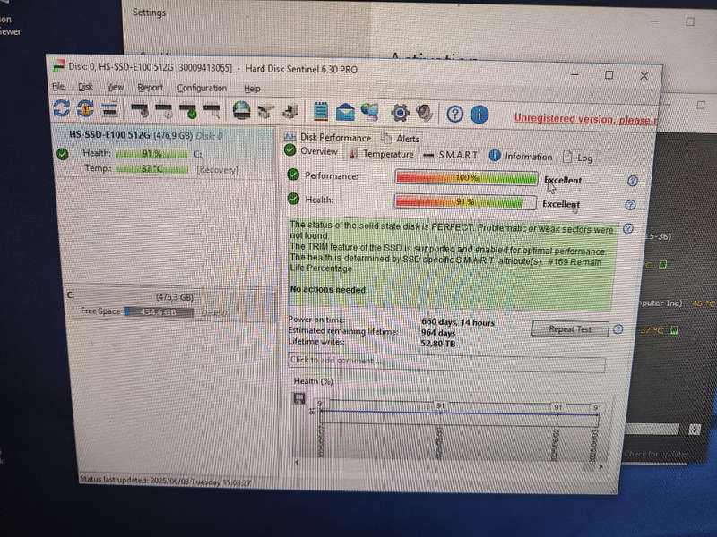This screenshot has width=717, height=537.
Task: Click the blue envelope e-mail icon
Action: (345, 112)
